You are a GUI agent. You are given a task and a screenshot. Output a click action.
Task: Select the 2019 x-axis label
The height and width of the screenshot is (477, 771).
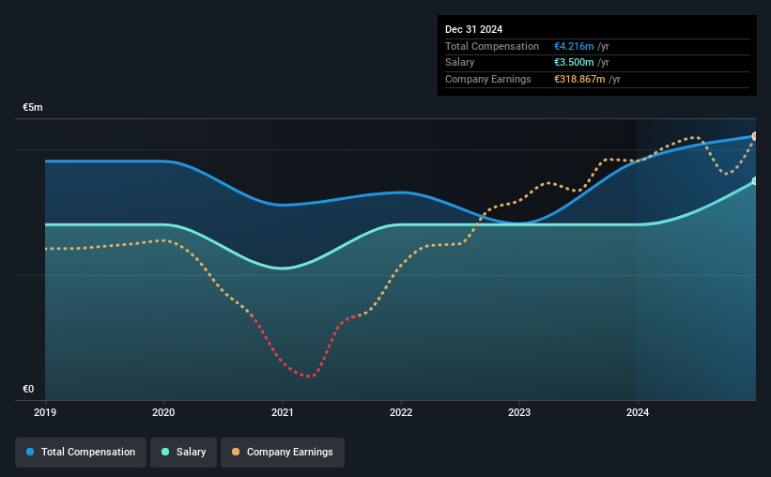[x=45, y=412]
